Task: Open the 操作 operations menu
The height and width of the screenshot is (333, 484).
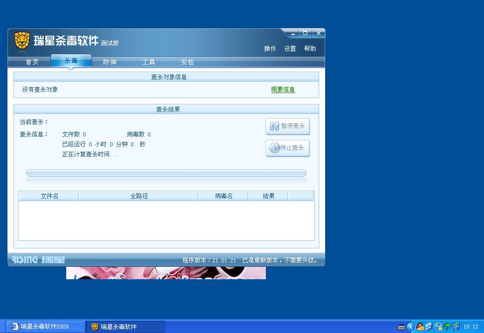Action: click(x=270, y=48)
